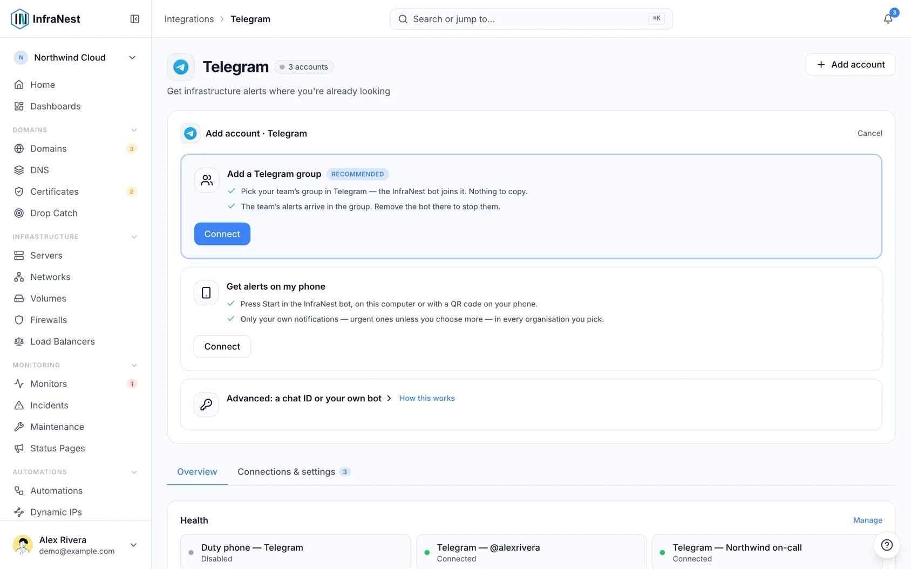Viewport: 911px width, 569px height.
Task: Open Status Pages
Action: (x=76, y=448)
